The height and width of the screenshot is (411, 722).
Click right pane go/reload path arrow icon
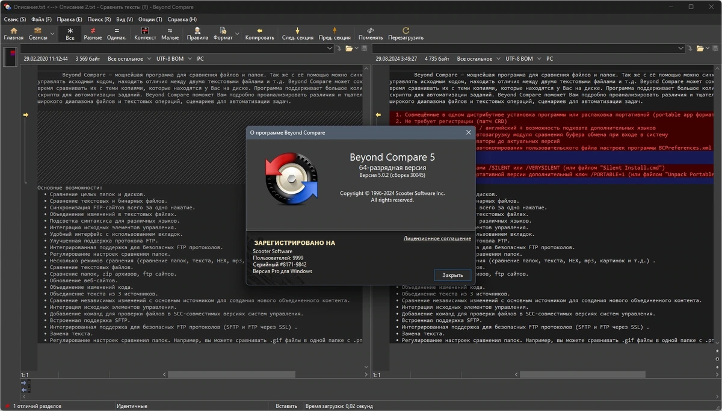(691, 48)
